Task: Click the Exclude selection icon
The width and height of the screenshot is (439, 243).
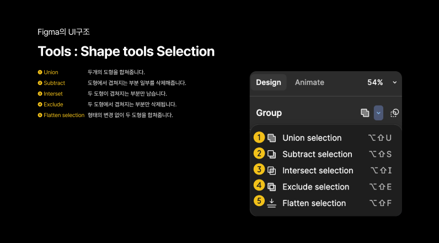Action: [271, 187]
